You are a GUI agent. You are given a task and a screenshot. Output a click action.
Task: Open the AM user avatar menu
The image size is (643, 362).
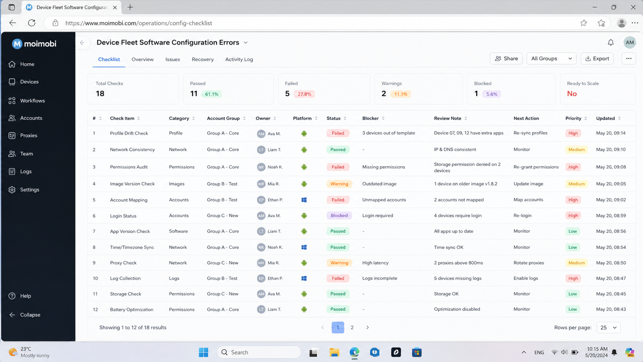click(630, 43)
